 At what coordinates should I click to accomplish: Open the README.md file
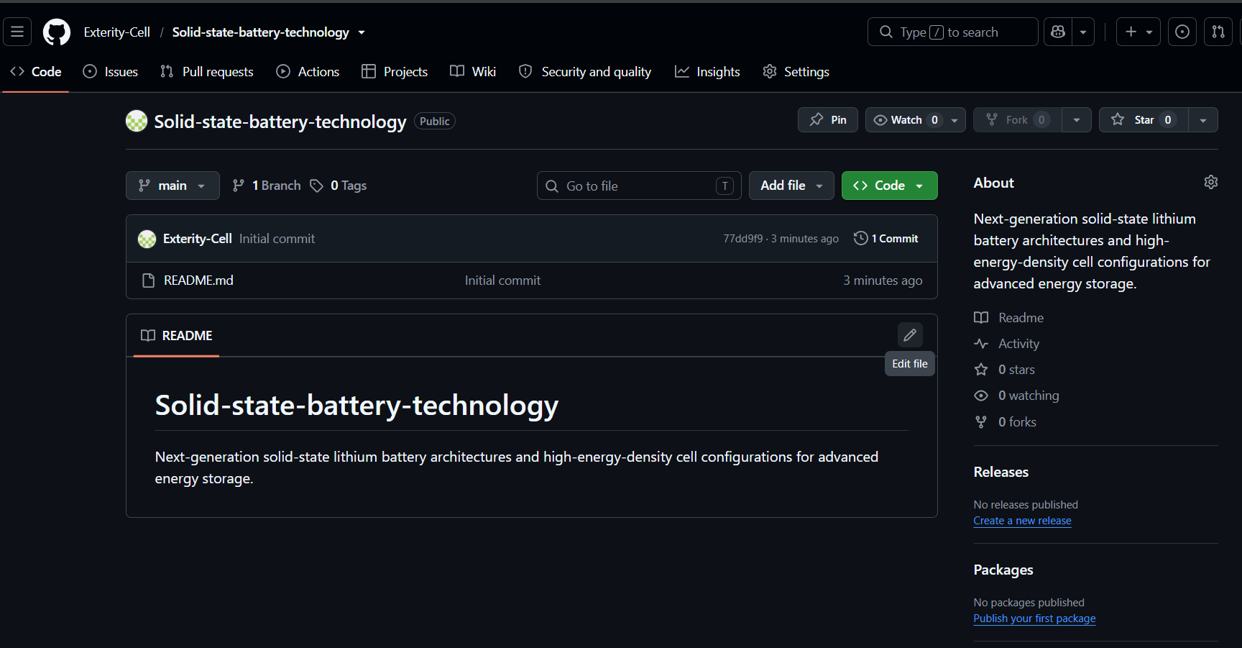[198, 280]
